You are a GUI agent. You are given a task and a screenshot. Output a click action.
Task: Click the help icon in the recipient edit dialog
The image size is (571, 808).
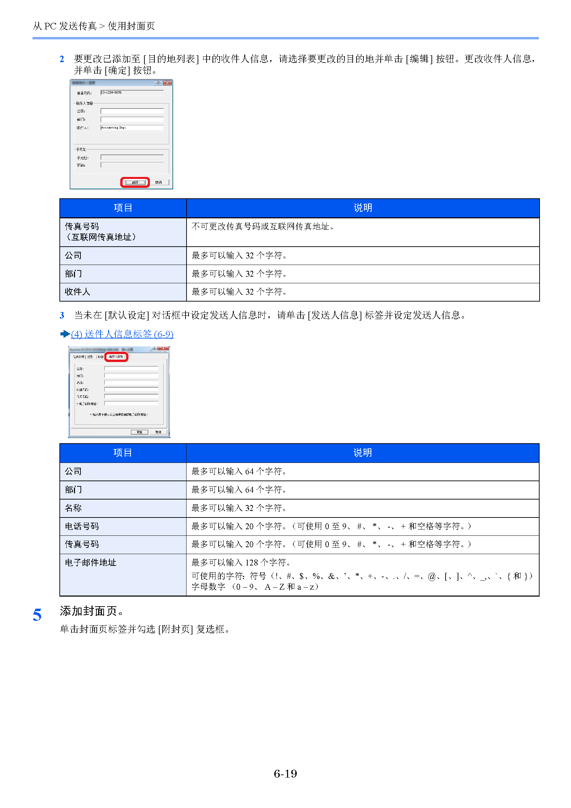[158, 83]
